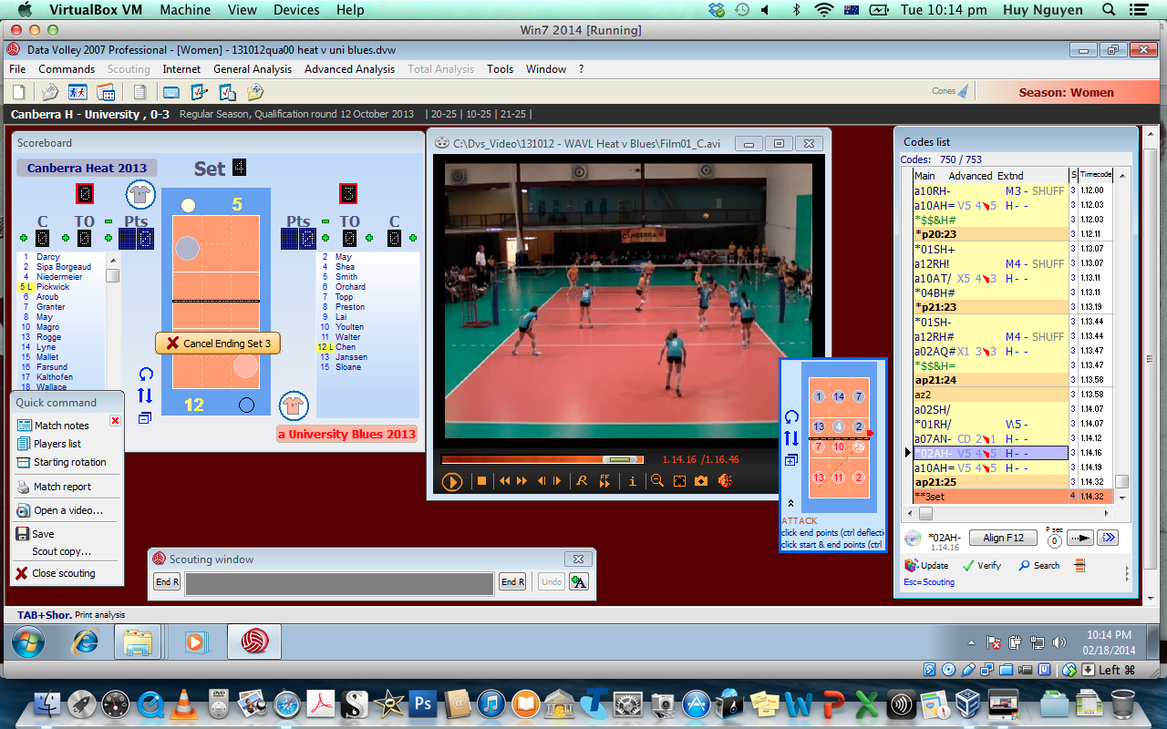Click the scouting code input field
This screenshot has width=1167, height=729.
[339, 583]
